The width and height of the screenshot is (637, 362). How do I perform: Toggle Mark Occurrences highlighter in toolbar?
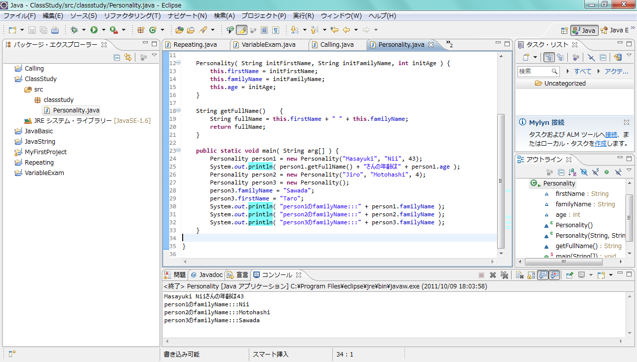point(241,30)
